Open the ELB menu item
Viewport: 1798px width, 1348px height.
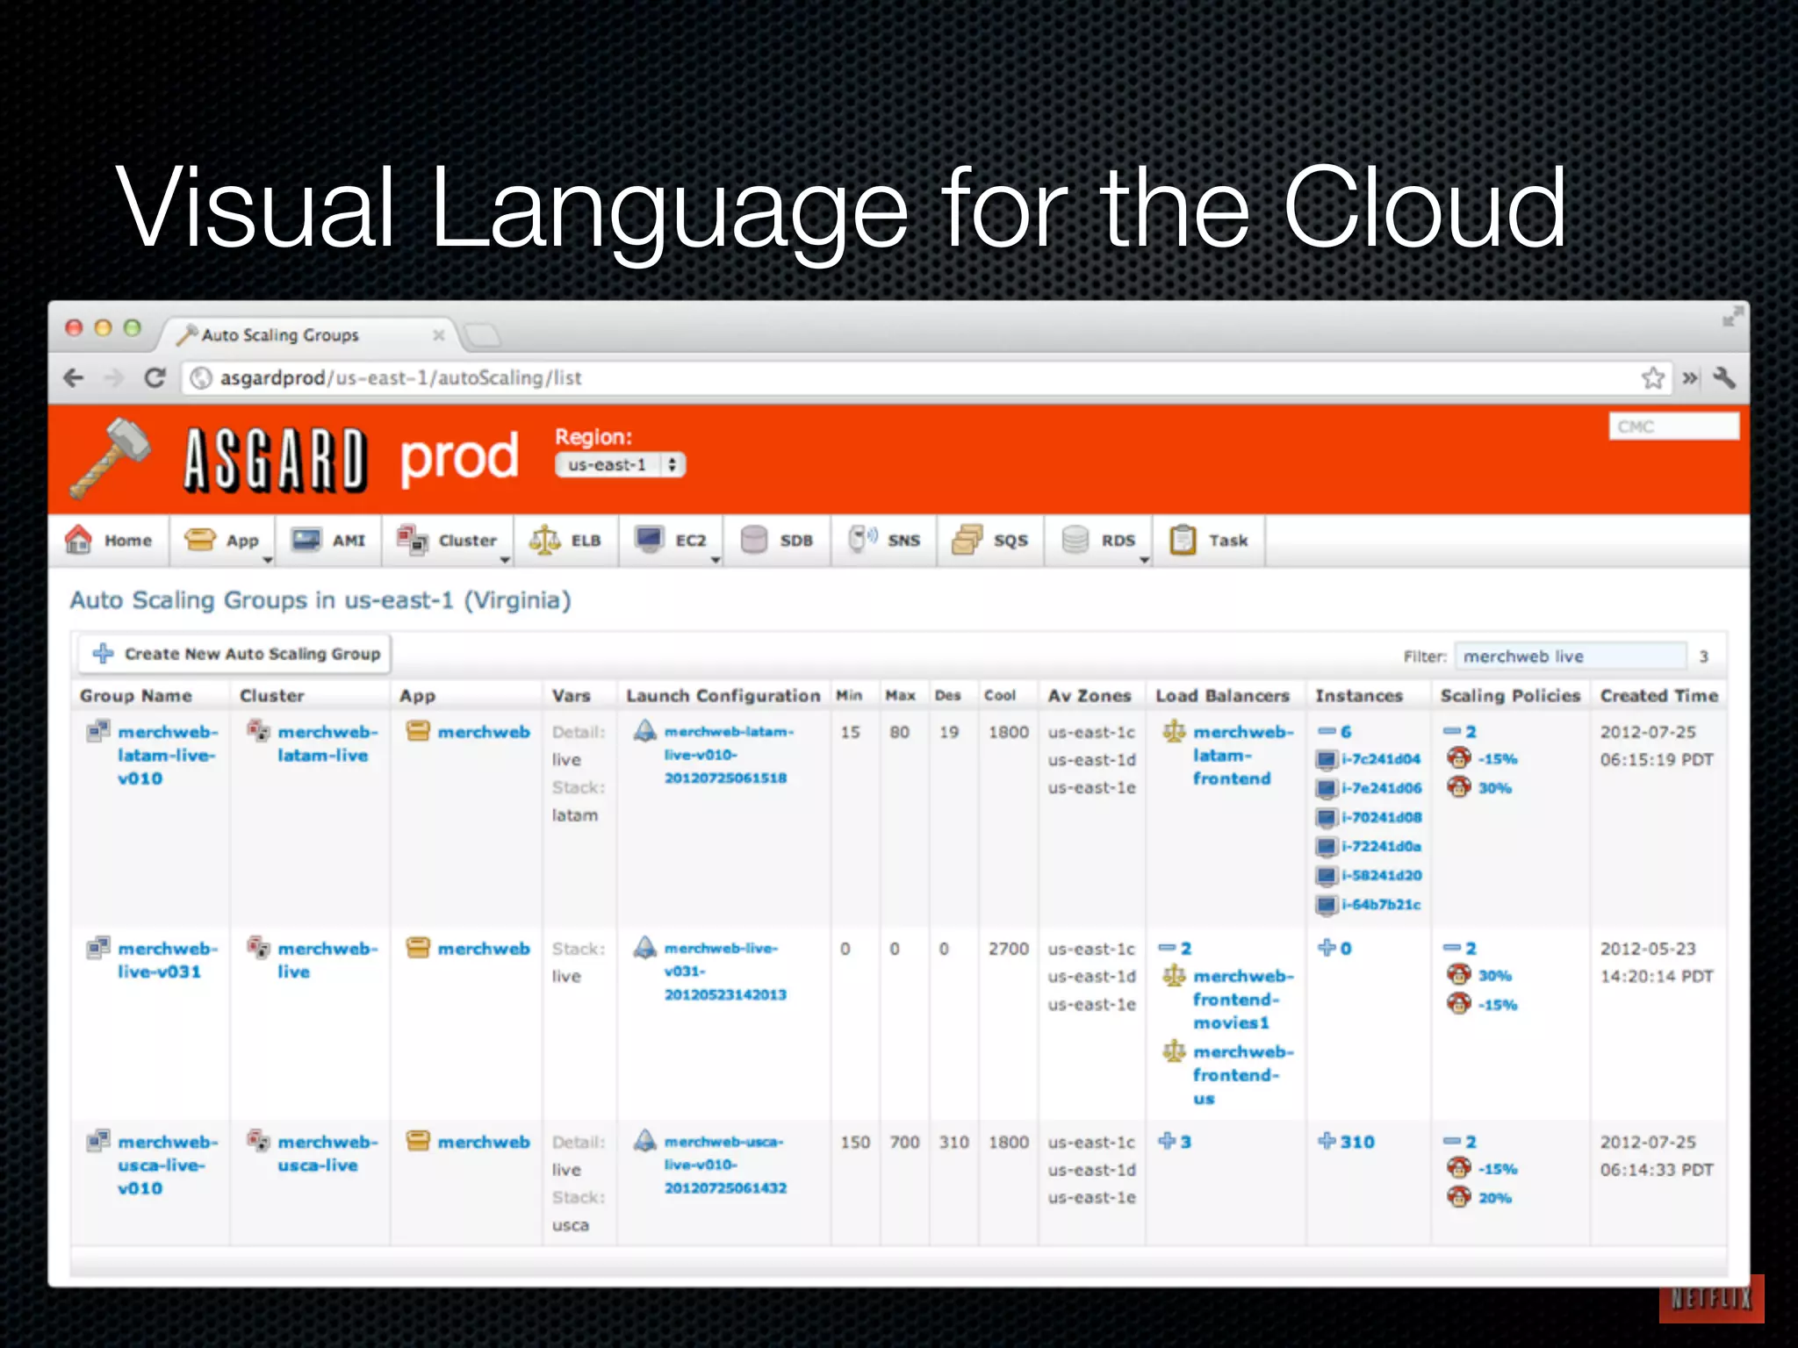pos(565,541)
